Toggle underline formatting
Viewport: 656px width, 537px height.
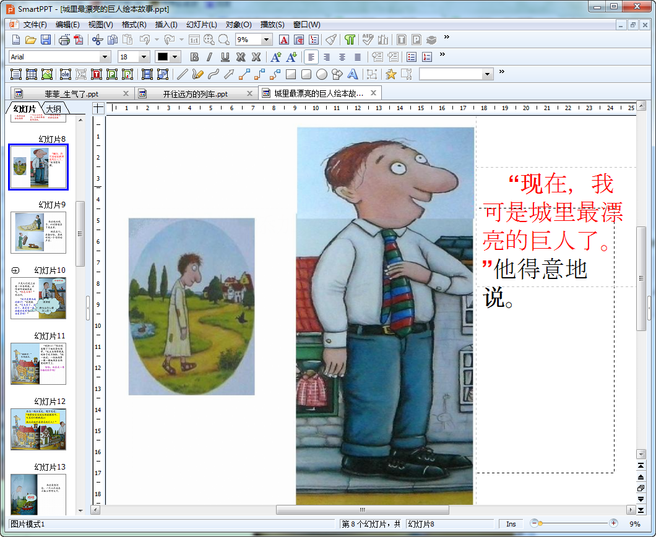[x=225, y=57]
